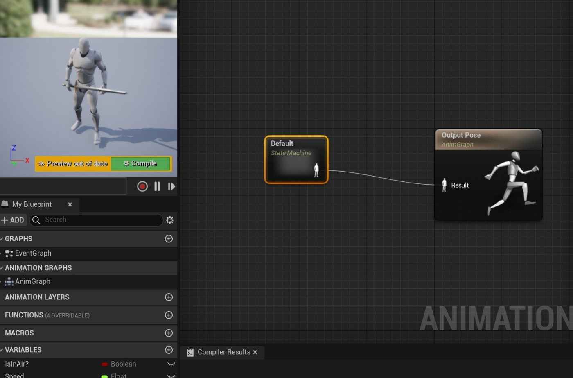Select the My Blueprint tab
The image size is (573, 378).
pos(31,204)
